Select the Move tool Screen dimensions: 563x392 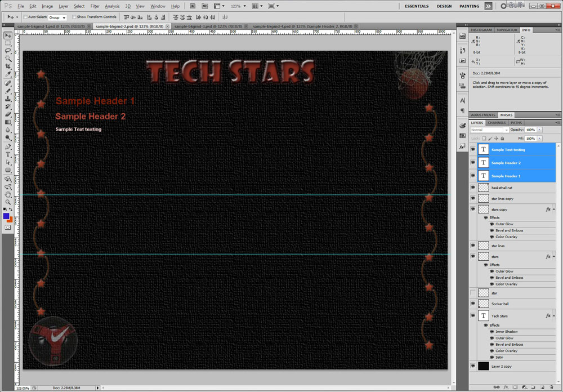pos(8,35)
